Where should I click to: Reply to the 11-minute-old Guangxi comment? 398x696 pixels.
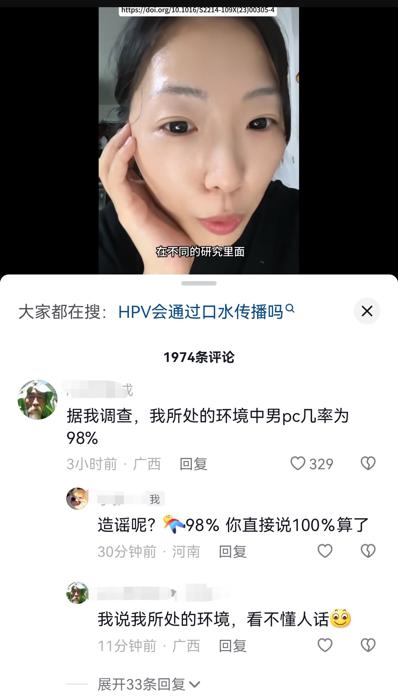tap(232, 646)
